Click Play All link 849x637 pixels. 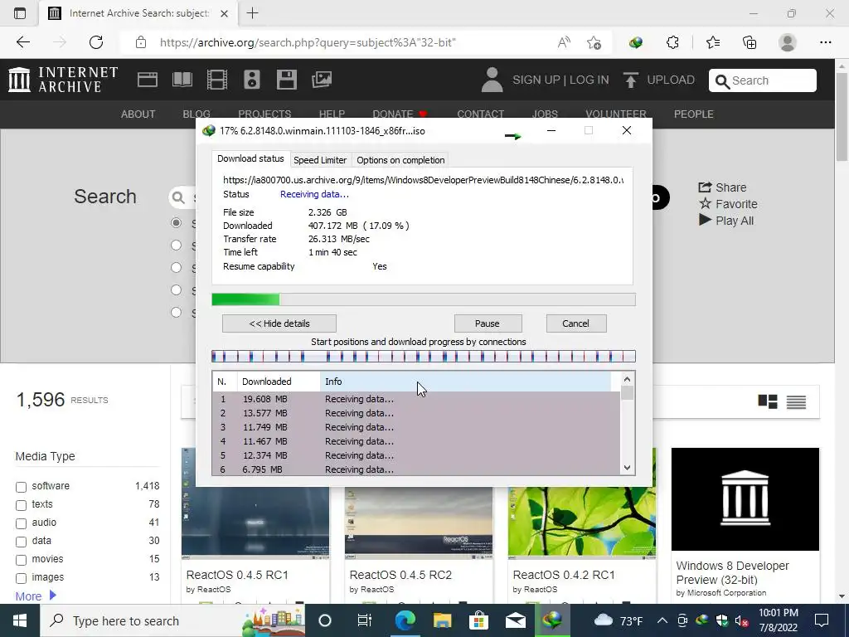(726, 221)
